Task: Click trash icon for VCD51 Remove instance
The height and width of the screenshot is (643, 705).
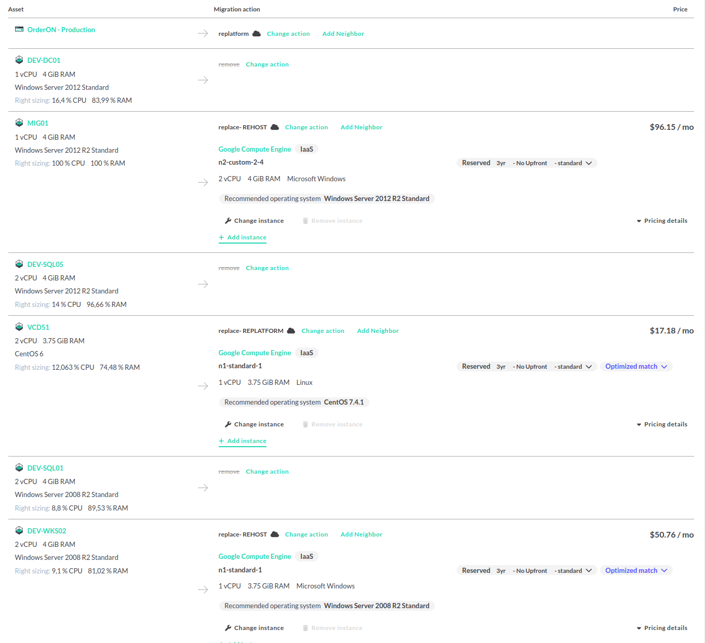Action: pos(305,424)
